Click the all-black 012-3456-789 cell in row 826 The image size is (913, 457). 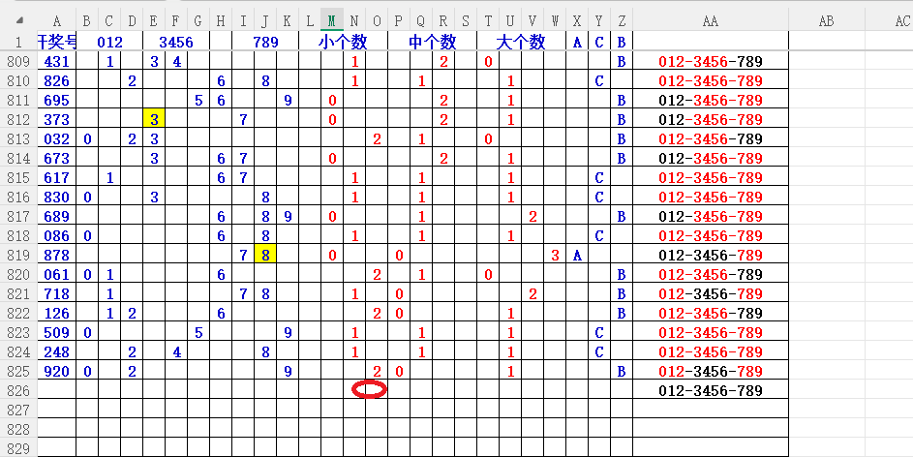pos(711,390)
